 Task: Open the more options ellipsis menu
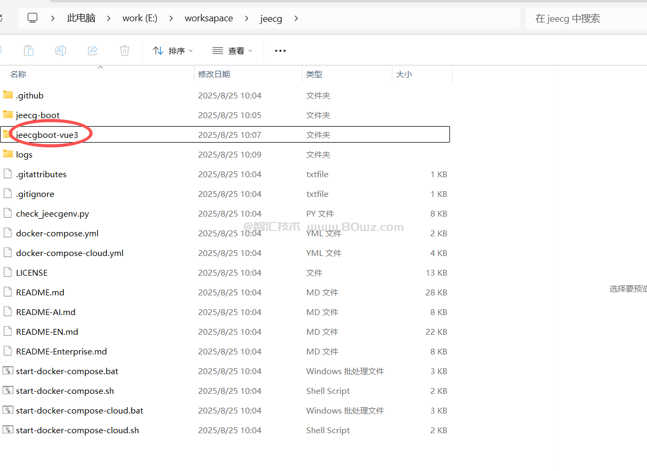(x=280, y=51)
